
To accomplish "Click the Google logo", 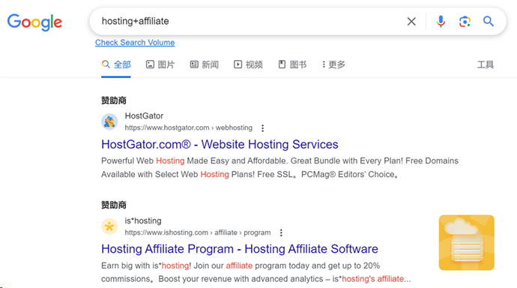I will pyautogui.click(x=34, y=22).
